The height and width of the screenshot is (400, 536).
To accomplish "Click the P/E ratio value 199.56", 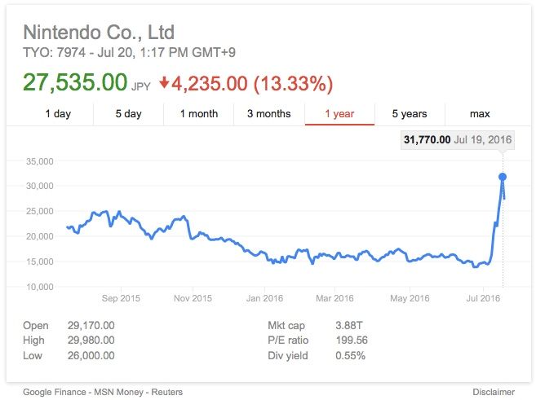I will 352,341.
